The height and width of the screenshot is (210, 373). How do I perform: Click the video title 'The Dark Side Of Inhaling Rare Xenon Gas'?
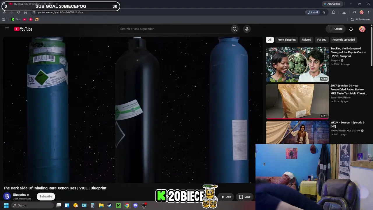pyautogui.click(x=55, y=188)
